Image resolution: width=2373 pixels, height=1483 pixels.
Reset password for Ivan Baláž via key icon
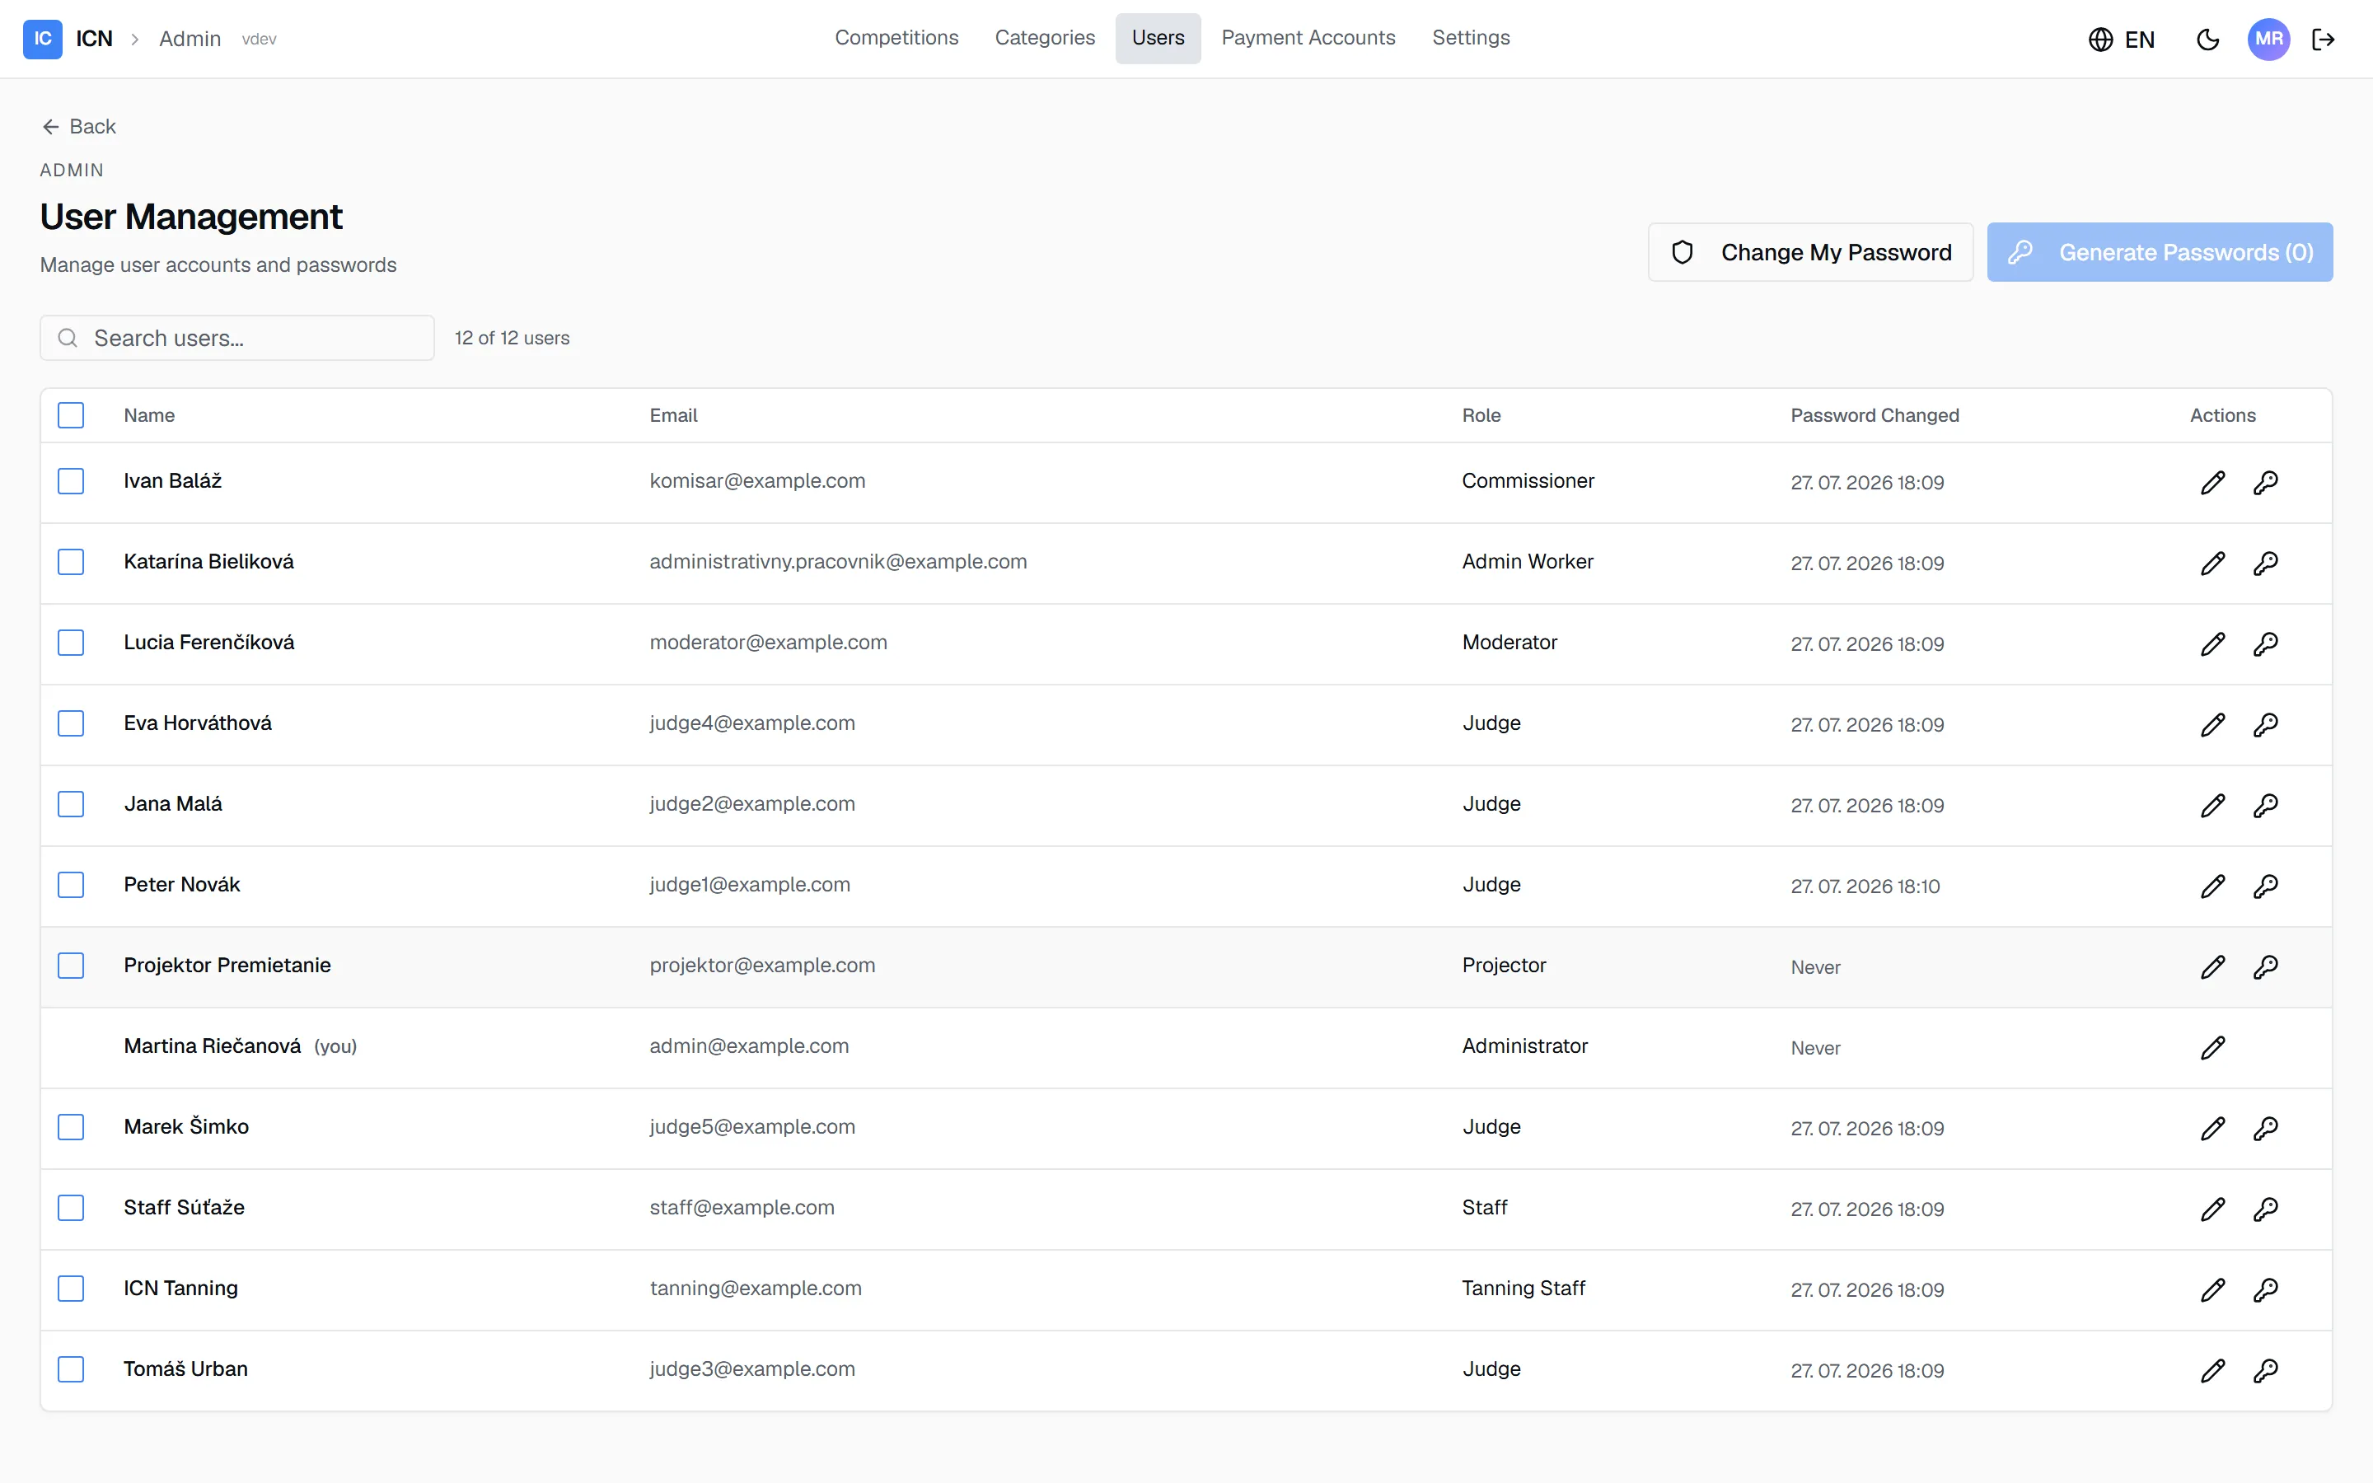tap(2265, 483)
